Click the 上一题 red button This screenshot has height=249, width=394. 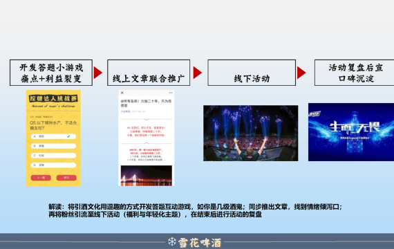41,178
